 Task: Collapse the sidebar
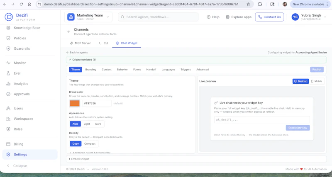click(17, 166)
